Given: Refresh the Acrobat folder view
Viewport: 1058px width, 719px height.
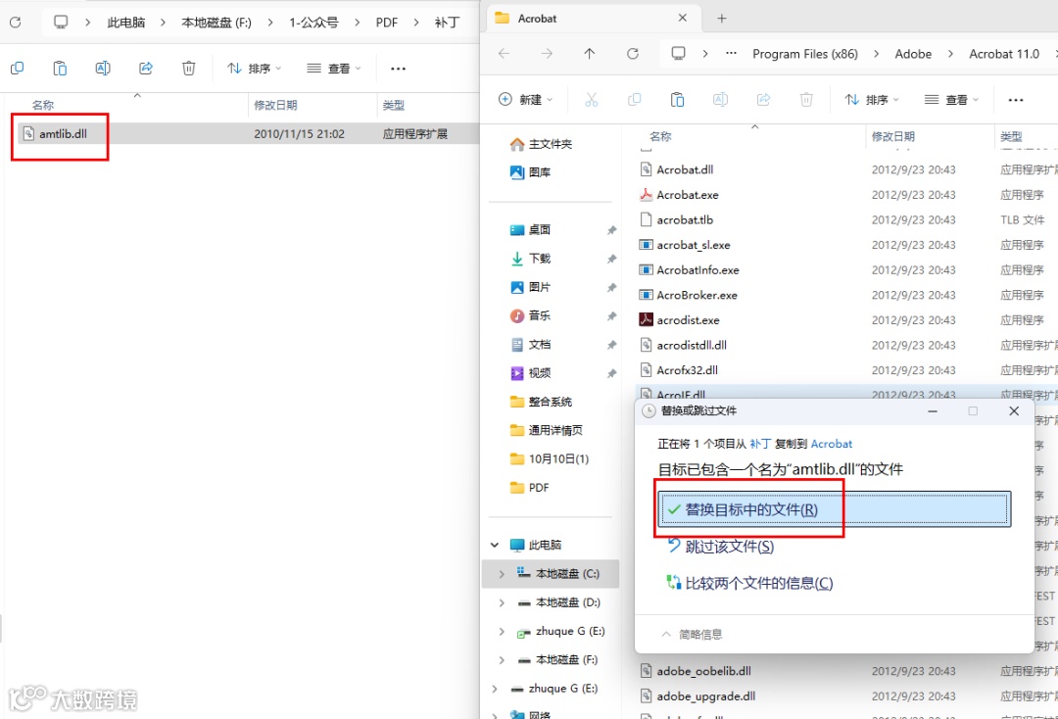Looking at the screenshot, I should click(x=632, y=53).
